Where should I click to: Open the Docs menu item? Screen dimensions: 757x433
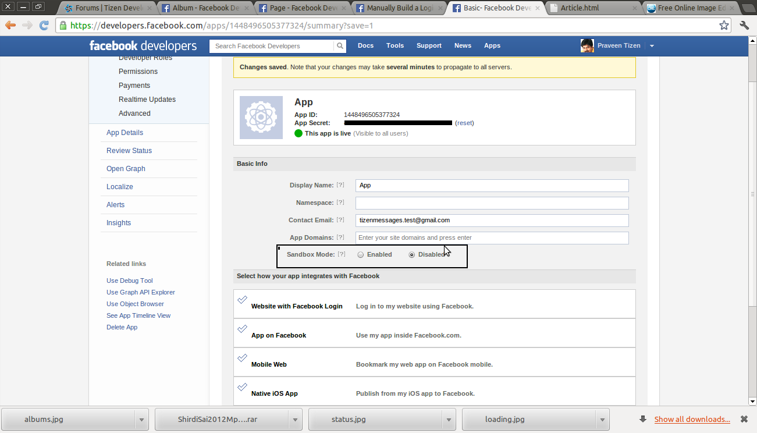pos(365,45)
